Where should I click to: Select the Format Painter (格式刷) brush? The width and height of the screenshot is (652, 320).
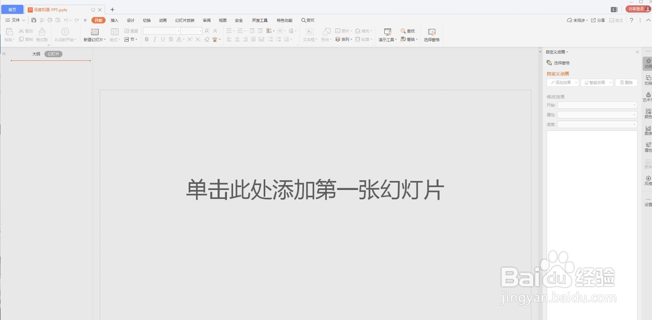pyautogui.click(x=42, y=31)
